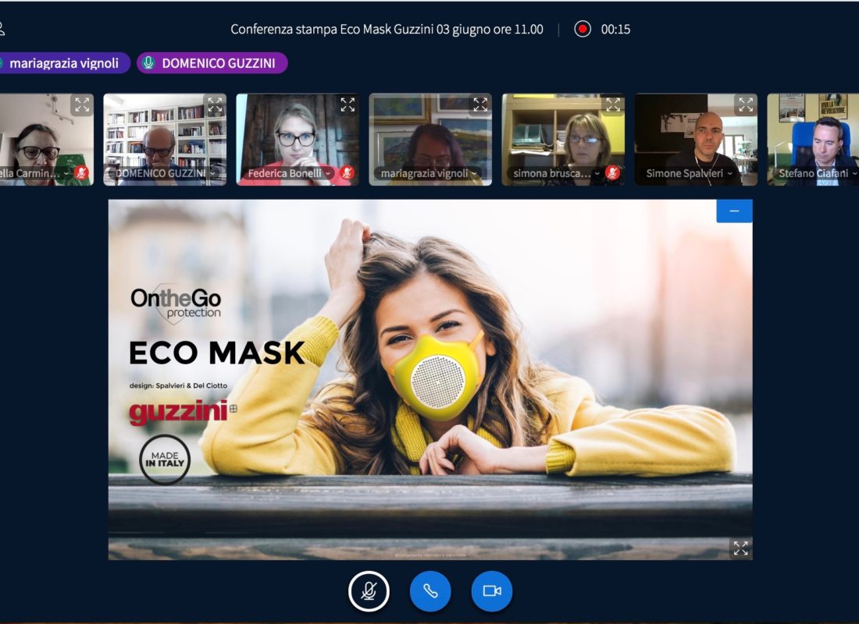Select Simone Spalvieri's video thumbnail

coord(696,140)
